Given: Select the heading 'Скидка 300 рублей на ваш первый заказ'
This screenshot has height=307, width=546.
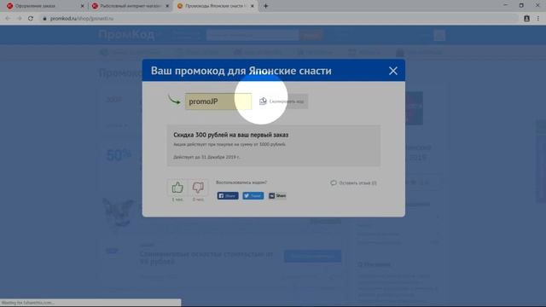Looking at the screenshot, I should pos(231,135).
